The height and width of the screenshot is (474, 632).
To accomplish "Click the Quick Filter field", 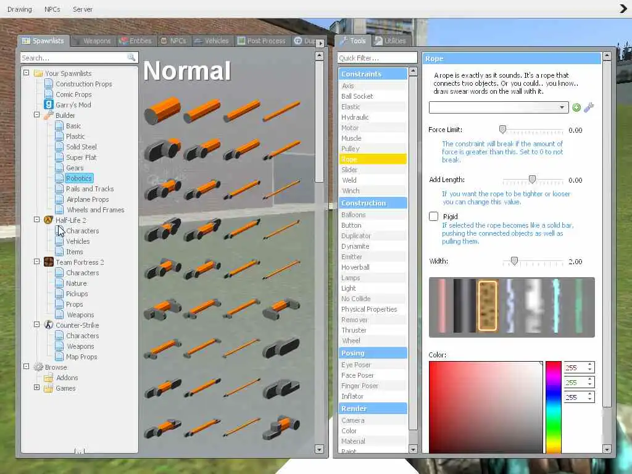I will click(377, 57).
